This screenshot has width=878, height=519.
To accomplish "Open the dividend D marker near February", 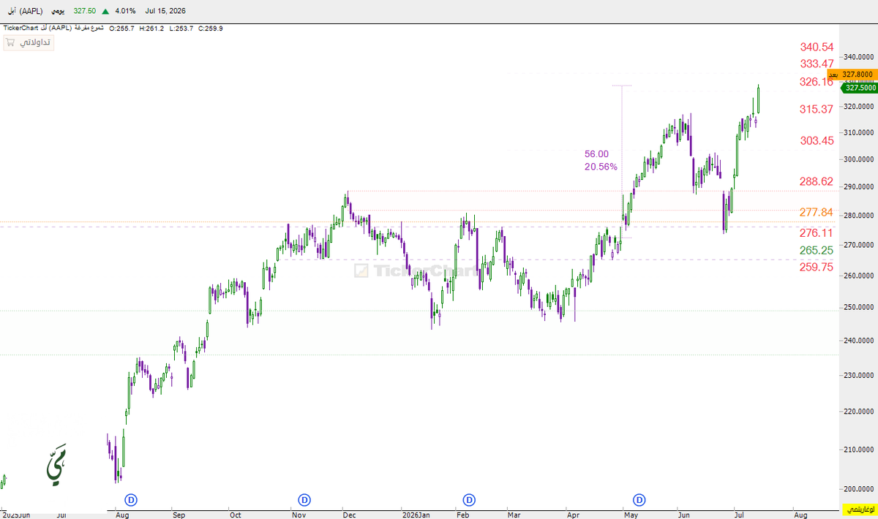I will pos(469,500).
